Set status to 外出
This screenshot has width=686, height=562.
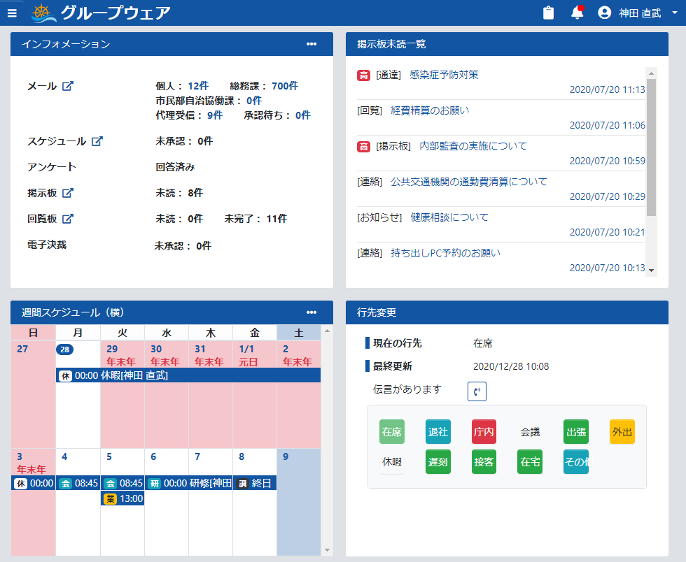click(622, 432)
